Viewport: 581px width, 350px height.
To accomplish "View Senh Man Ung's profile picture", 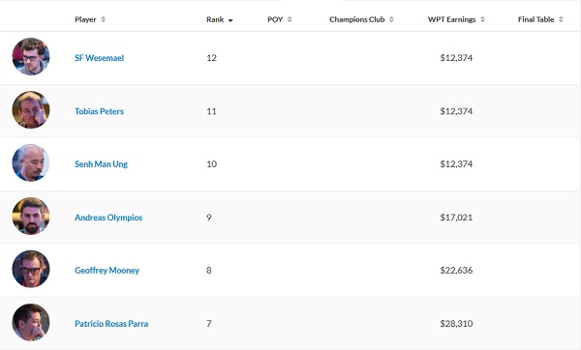I will pos(31,162).
